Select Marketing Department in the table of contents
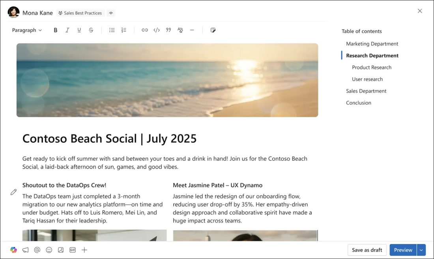The height and width of the screenshot is (259, 434). [x=372, y=43]
